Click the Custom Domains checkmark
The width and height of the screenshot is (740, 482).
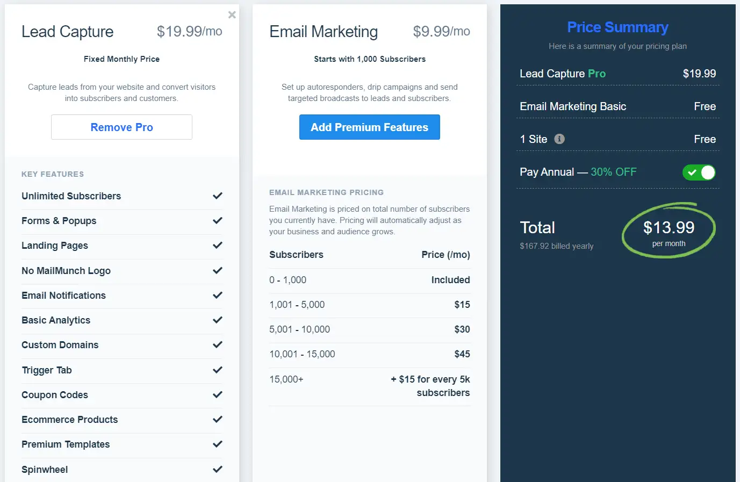click(217, 345)
